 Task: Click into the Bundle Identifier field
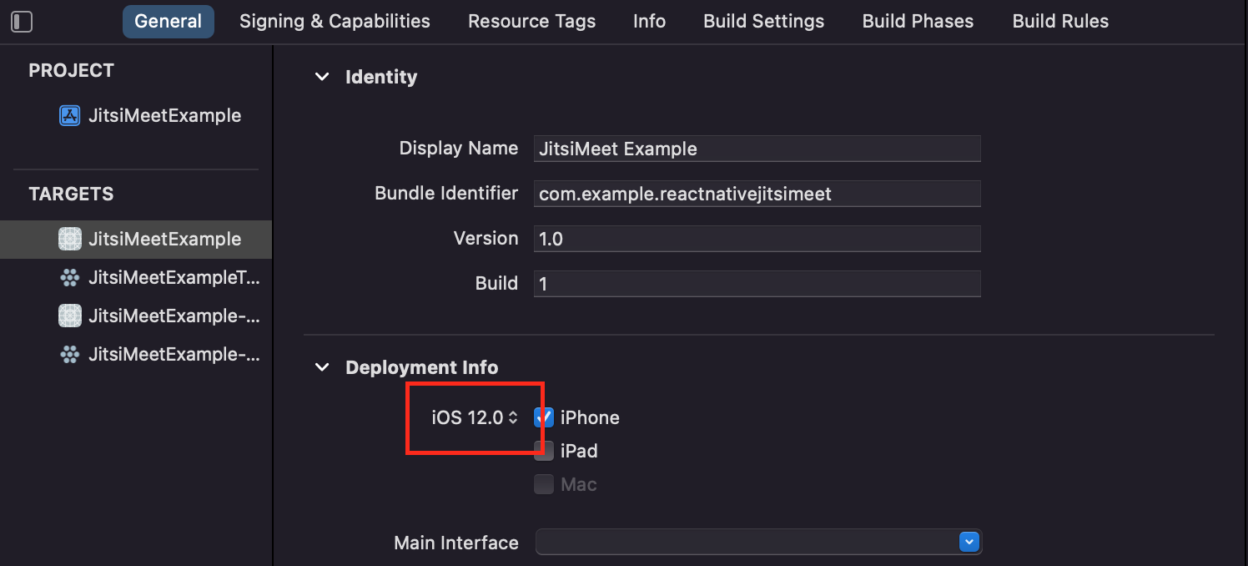click(757, 194)
